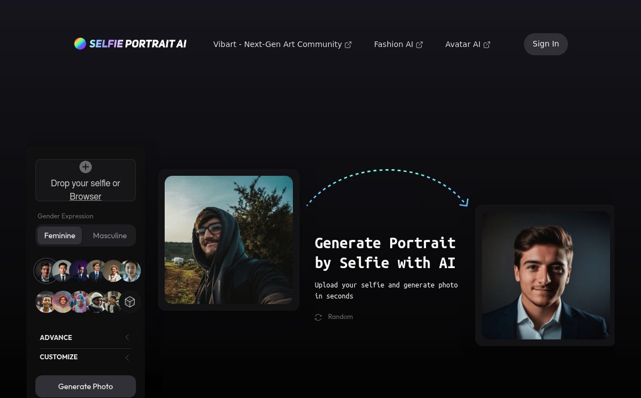Click the dice icon to shuffle portrait styles
The height and width of the screenshot is (398, 641).
click(129, 302)
